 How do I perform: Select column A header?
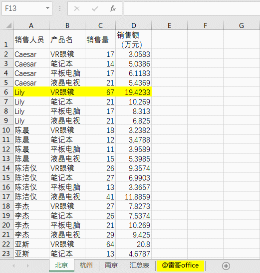(x=31, y=25)
